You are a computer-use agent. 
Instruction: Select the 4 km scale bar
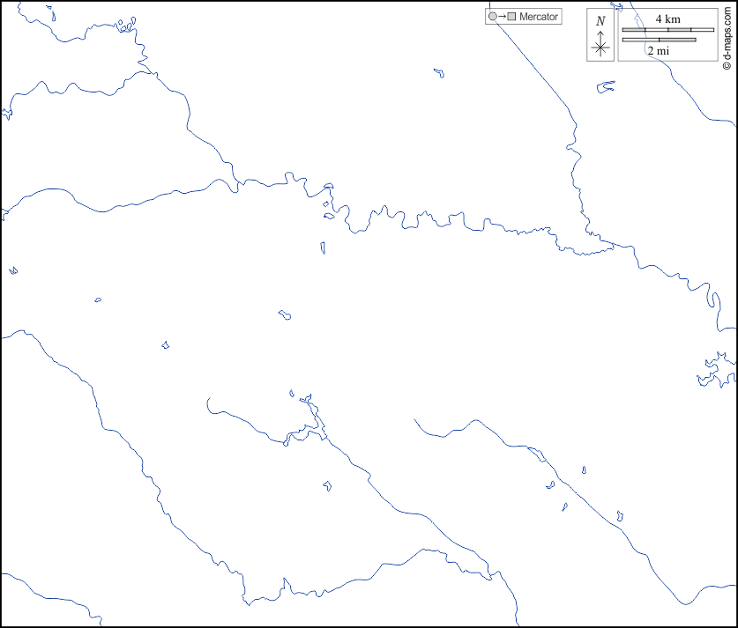tap(667, 31)
